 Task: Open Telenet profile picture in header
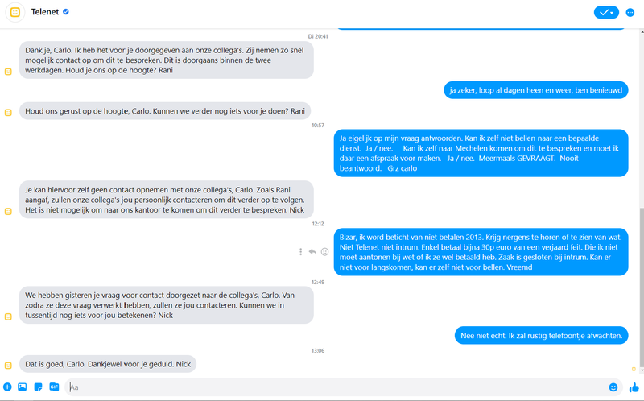click(15, 12)
